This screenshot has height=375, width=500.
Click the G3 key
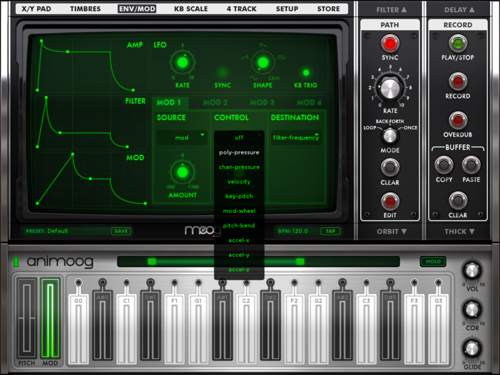[x=438, y=329]
